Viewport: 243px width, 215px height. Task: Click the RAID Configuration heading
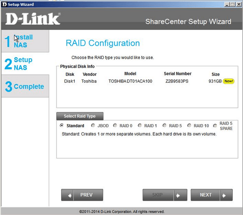tap(103, 43)
